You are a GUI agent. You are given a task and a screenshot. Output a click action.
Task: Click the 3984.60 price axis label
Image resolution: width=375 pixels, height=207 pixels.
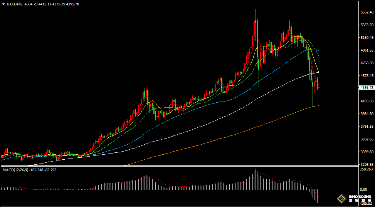tap(366, 114)
